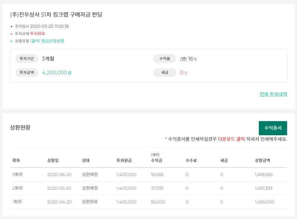Click 상환완료 status in the 1회차 row

pos(90,202)
